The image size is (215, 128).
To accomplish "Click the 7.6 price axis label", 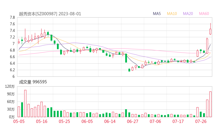I will tap(12, 24).
